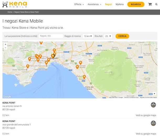Click address vico grande dell annunziata 1

click(17, 124)
